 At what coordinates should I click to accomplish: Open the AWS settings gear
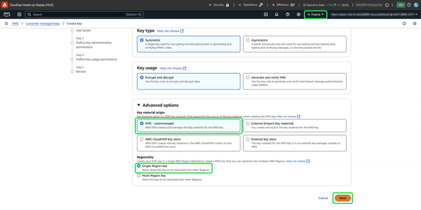click(298, 15)
